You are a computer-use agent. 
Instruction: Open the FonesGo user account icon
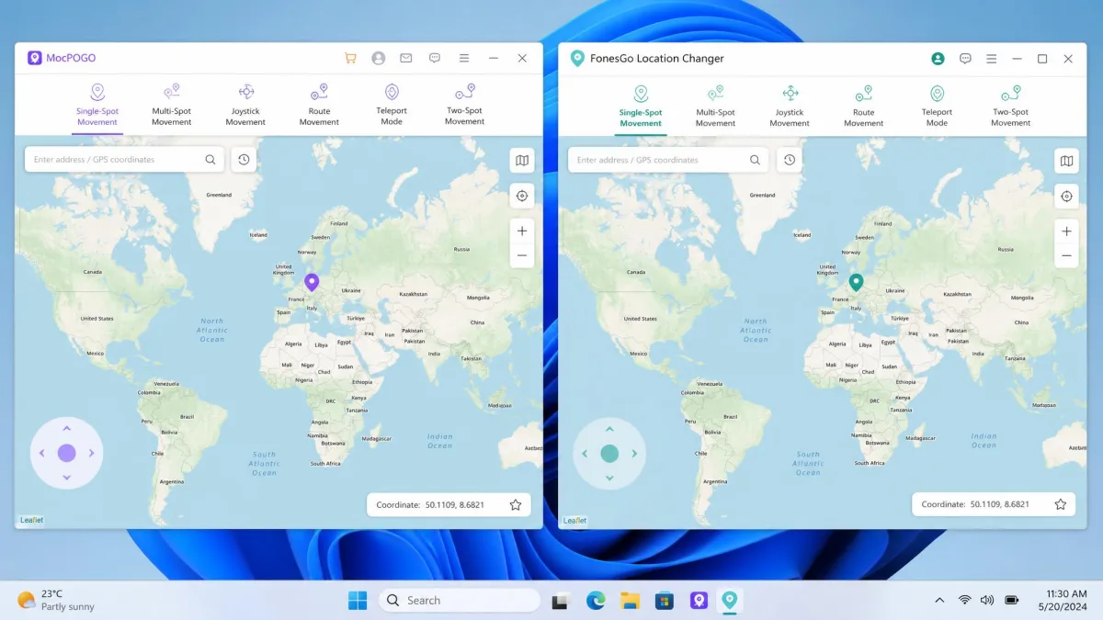[x=938, y=59]
